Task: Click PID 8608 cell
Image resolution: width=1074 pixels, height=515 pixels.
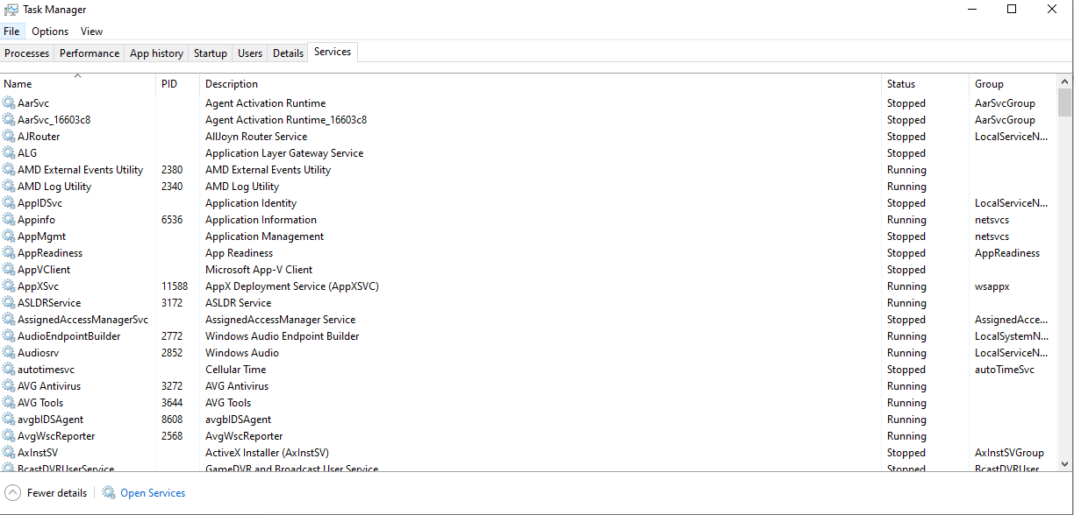Action: (172, 420)
